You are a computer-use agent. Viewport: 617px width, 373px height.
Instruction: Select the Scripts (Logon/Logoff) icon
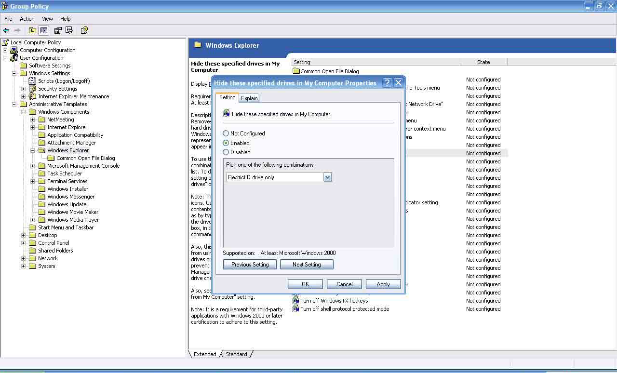pyautogui.click(x=33, y=81)
